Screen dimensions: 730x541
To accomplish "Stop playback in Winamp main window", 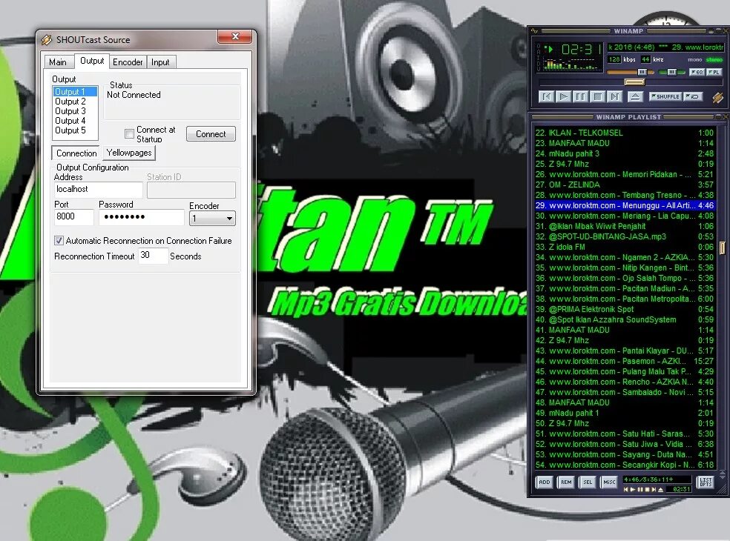I will tap(598, 96).
